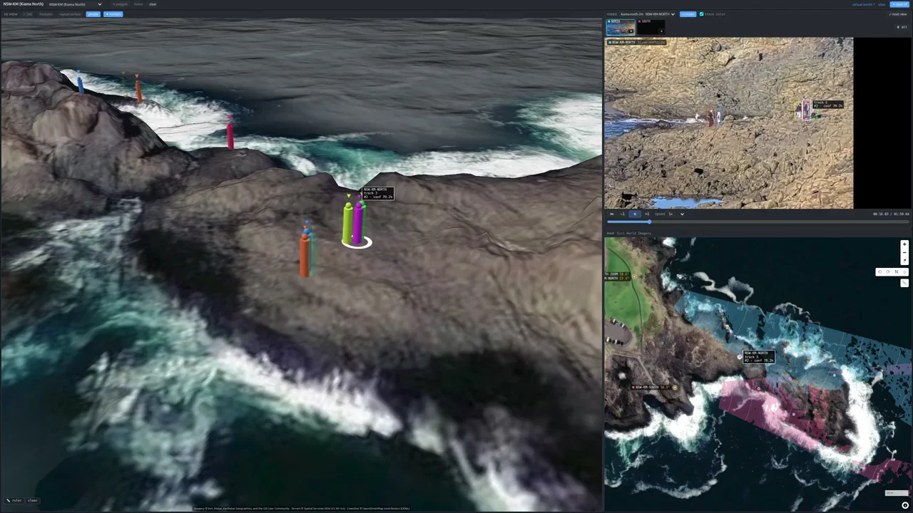Click the map fullscreen icon at bottom-right
Image resolution: width=913 pixels, height=513 pixels.
point(905,505)
